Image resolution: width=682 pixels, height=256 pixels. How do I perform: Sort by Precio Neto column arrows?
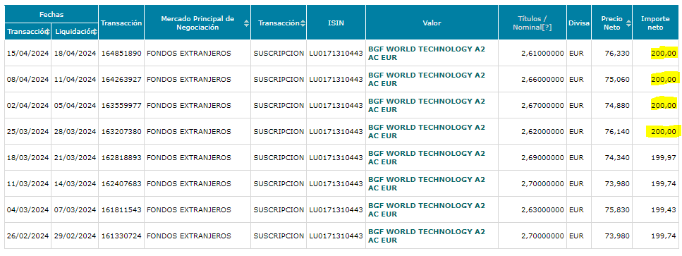pos(628,23)
